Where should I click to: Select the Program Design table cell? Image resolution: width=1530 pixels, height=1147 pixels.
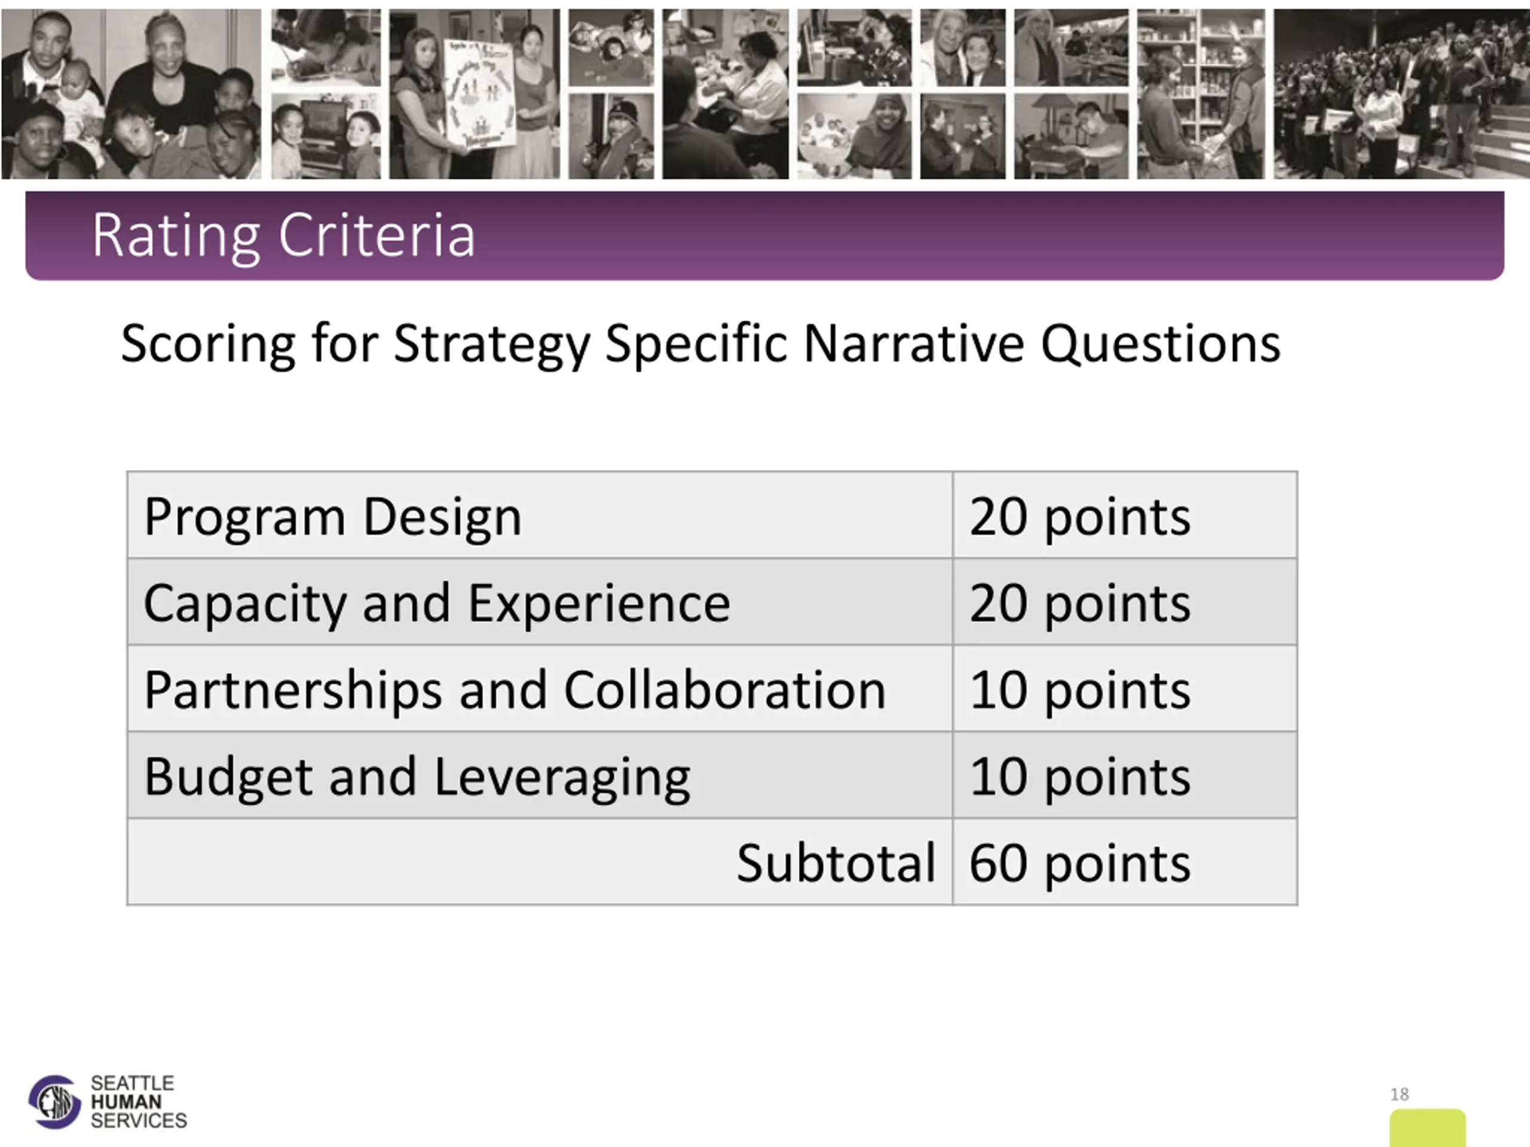tap(540, 515)
